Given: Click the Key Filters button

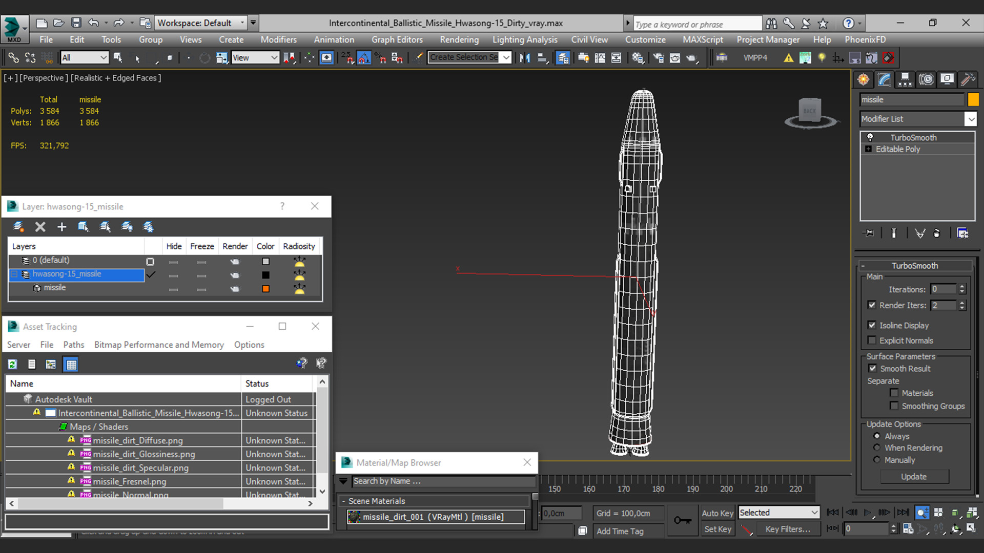Looking at the screenshot, I should [x=788, y=529].
